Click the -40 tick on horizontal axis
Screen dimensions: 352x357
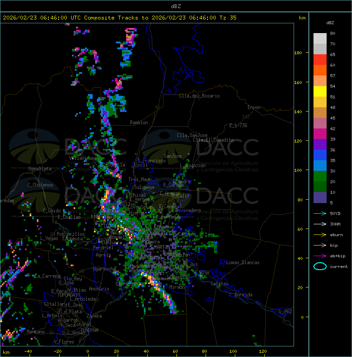tap(28, 351)
